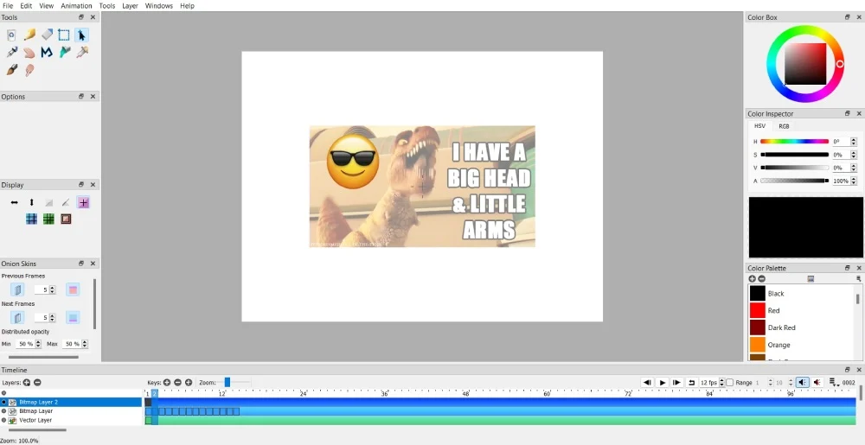This screenshot has width=865, height=445.
Task: Open the Layer menu
Action: click(x=131, y=5)
